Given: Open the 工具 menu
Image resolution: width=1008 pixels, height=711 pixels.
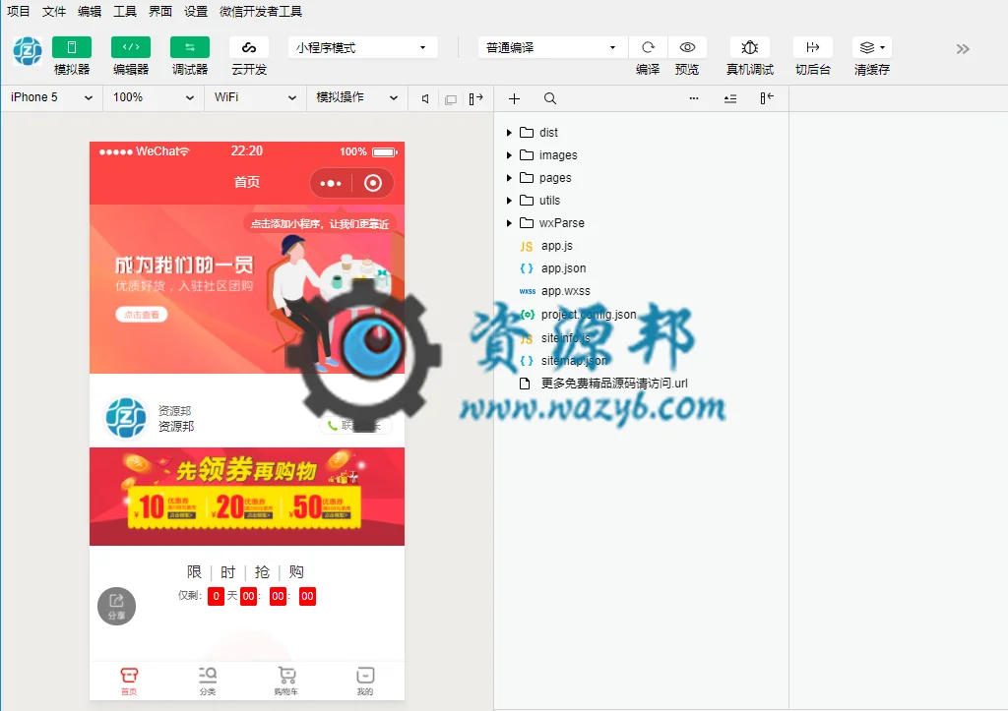Looking at the screenshot, I should coord(125,12).
